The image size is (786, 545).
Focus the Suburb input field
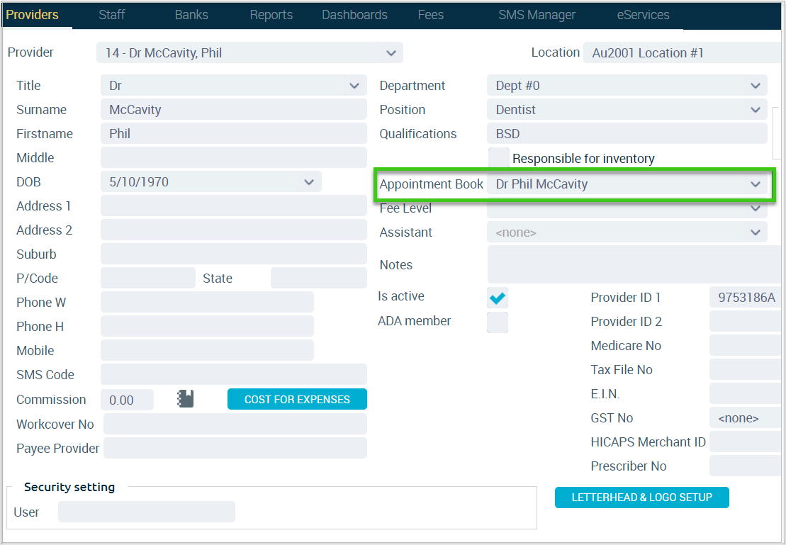pyautogui.click(x=234, y=254)
